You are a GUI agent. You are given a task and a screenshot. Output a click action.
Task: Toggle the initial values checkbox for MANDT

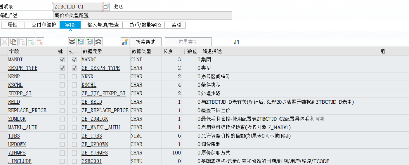pos(75,60)
